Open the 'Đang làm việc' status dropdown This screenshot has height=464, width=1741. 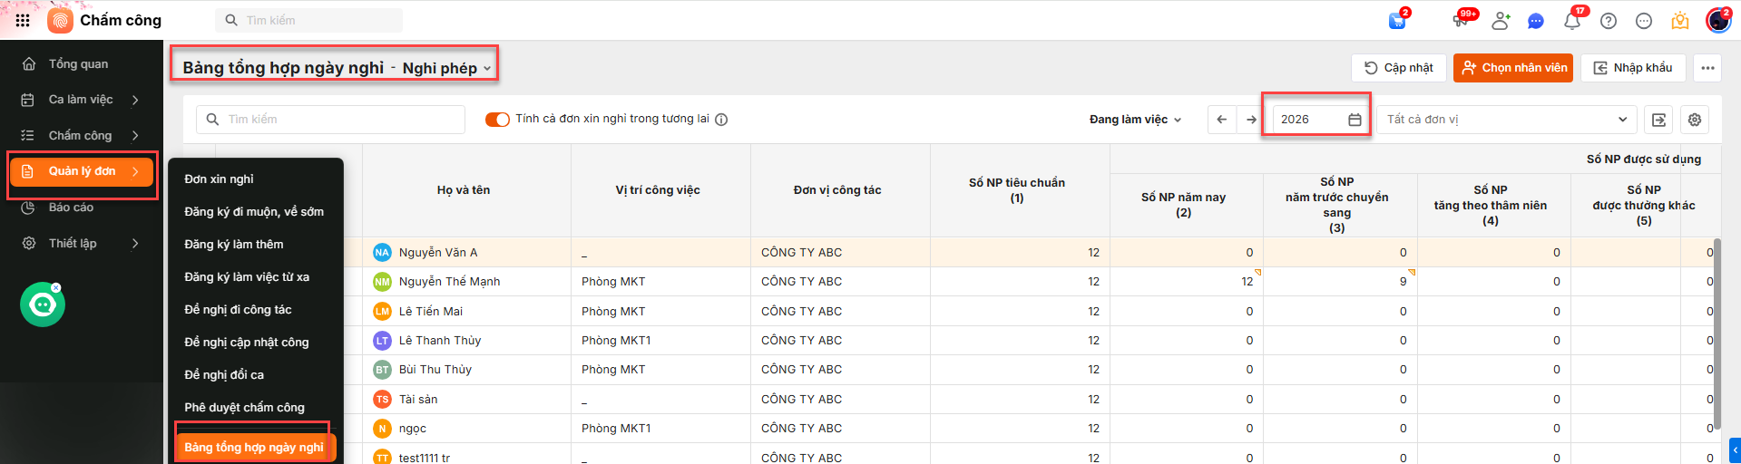coord(1135,120)
